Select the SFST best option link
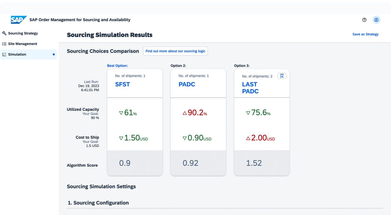 (123, 84)
